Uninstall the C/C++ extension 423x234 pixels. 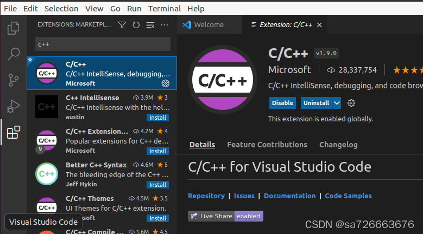tap(316, 103)
